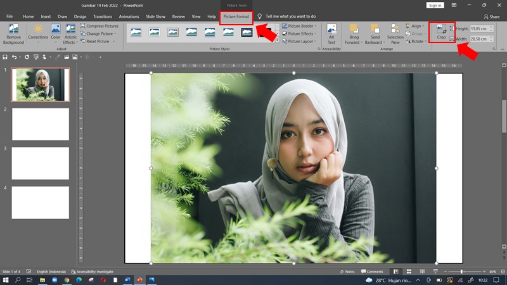Screen dimensions: 507x285
Task: Click the Remove Background tool
Action: (x=13, y=34)
